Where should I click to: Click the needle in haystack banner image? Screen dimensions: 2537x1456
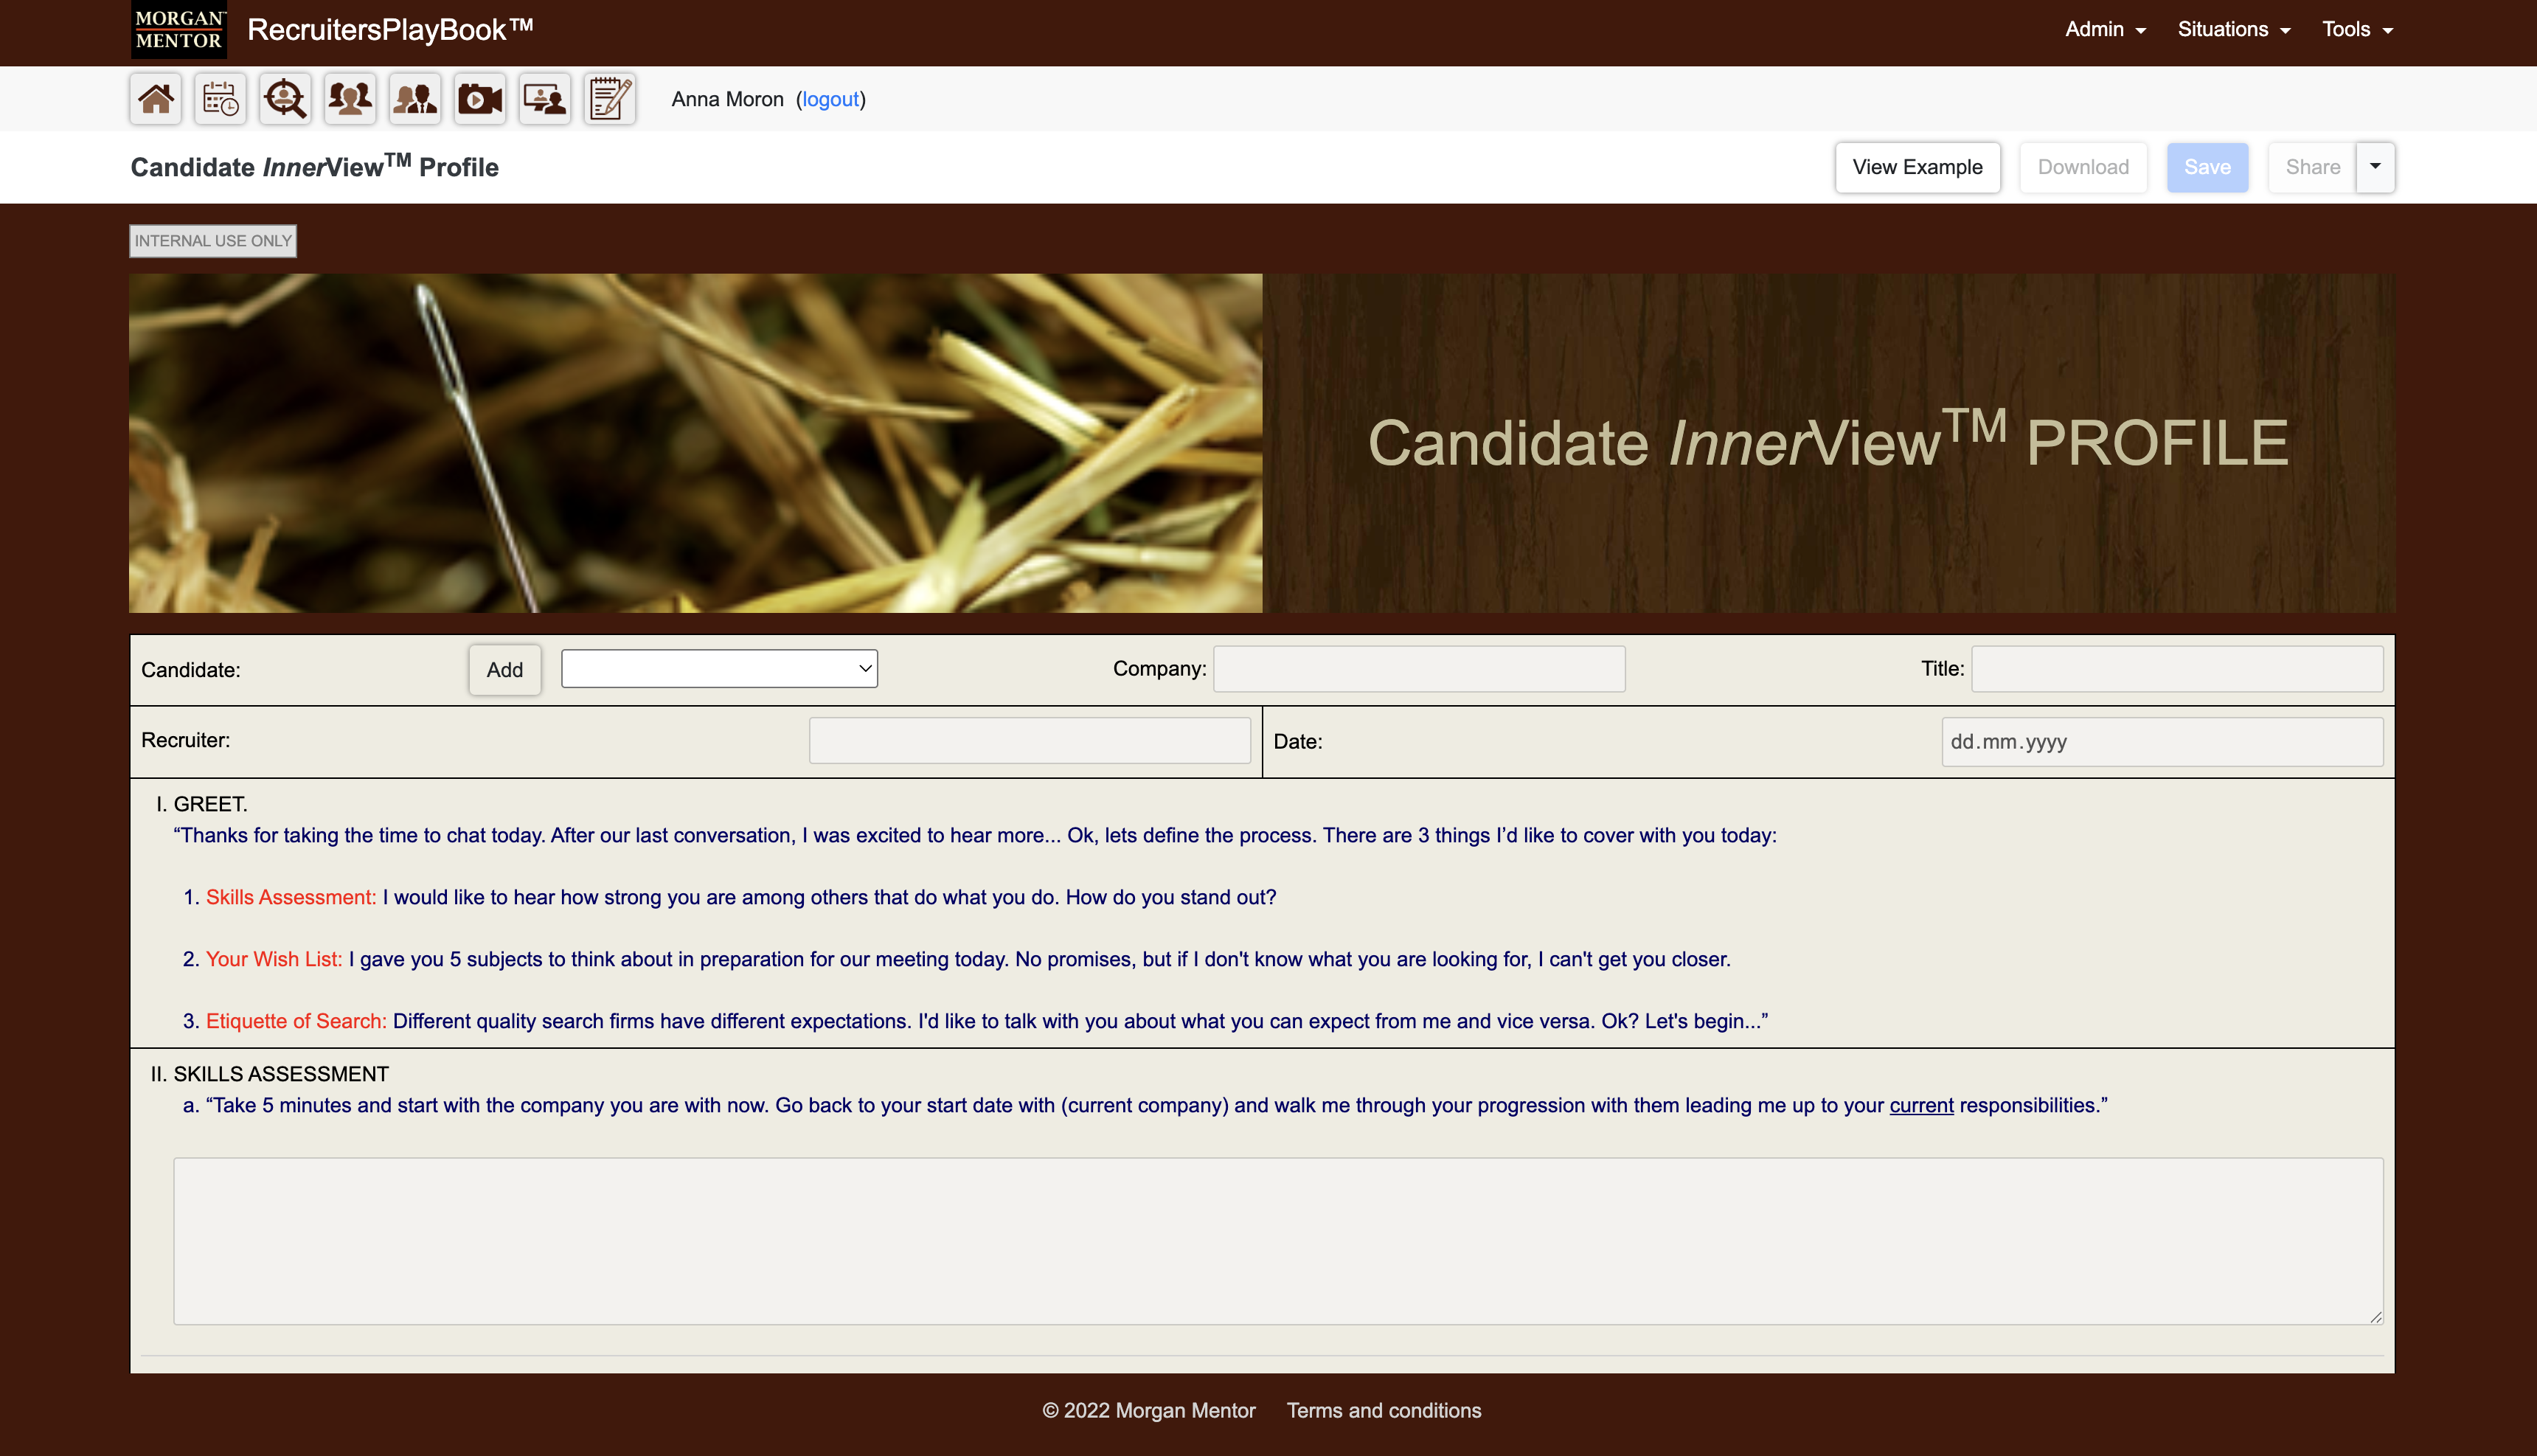click(695, 443)
